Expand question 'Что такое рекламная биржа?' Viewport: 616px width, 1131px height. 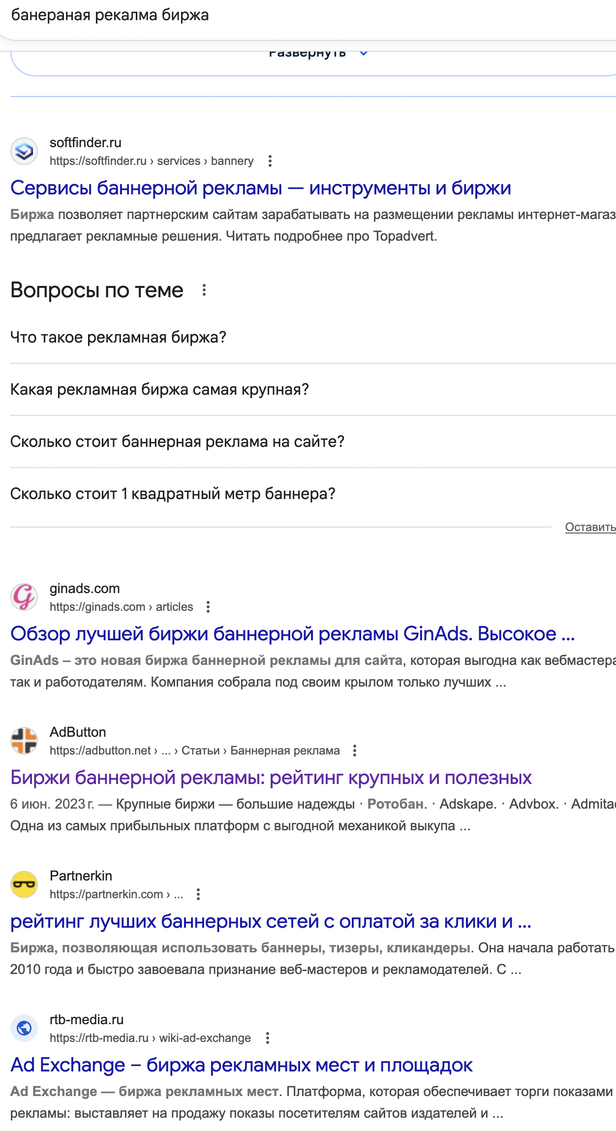(x=118, y=338)
